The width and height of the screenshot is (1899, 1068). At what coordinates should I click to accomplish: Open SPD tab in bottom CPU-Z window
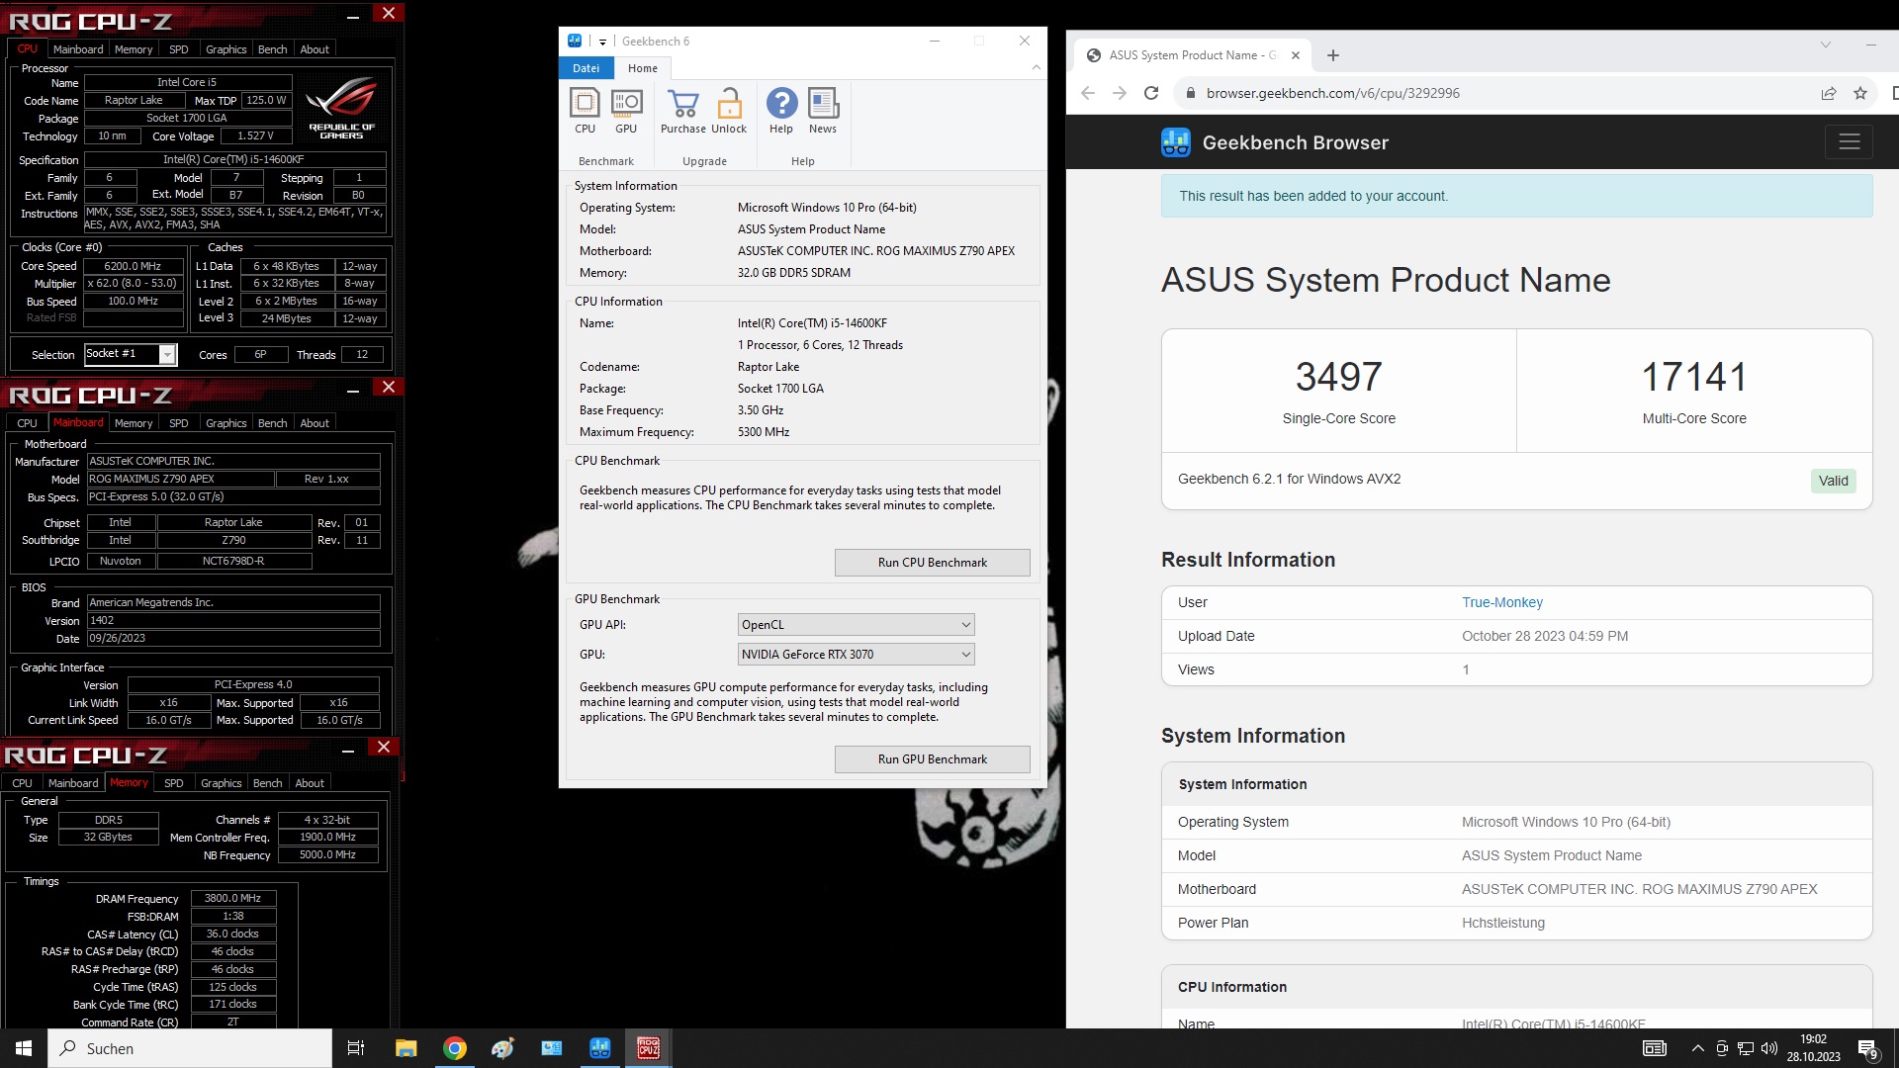coord(174,783)
